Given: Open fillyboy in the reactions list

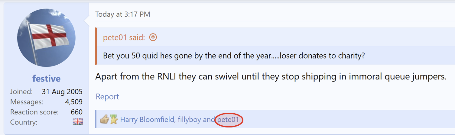Looking at the screenshot, I should point(189,120).
